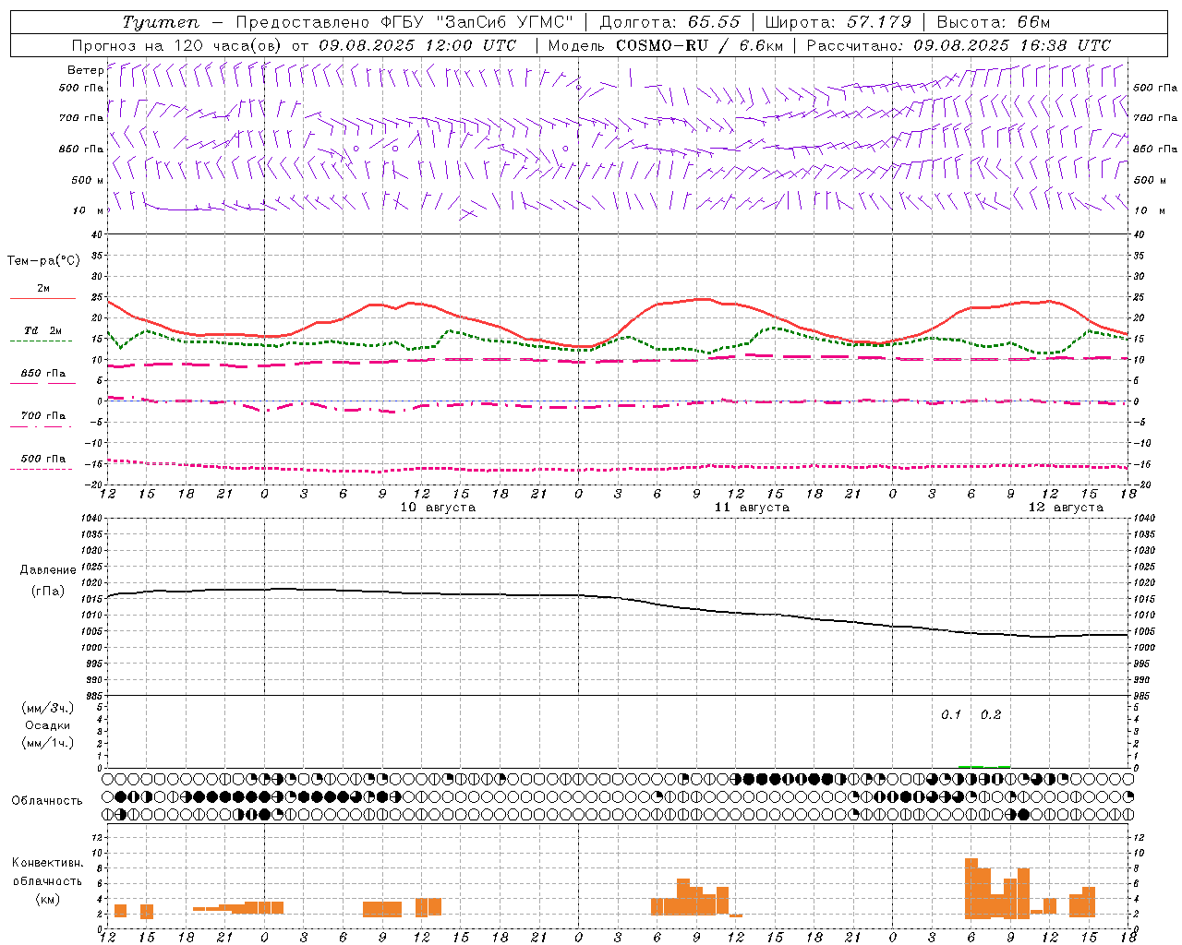This screenshot has height=945, width=1182.
Task: Click the "(км)" convective cloud unit
Action: (x=48, y=899)
